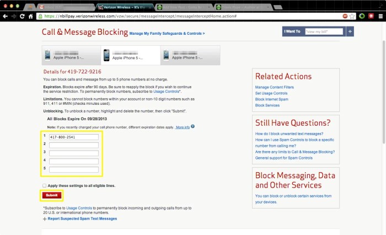Open Set Usage Controls link
Screen dimensions: 386x235
click(271, 93)
